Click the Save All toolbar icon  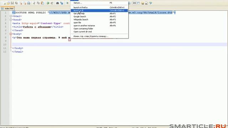point(16,3)
